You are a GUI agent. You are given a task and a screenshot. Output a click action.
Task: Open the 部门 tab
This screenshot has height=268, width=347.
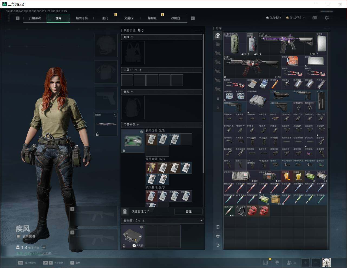(x=105, y=18)
